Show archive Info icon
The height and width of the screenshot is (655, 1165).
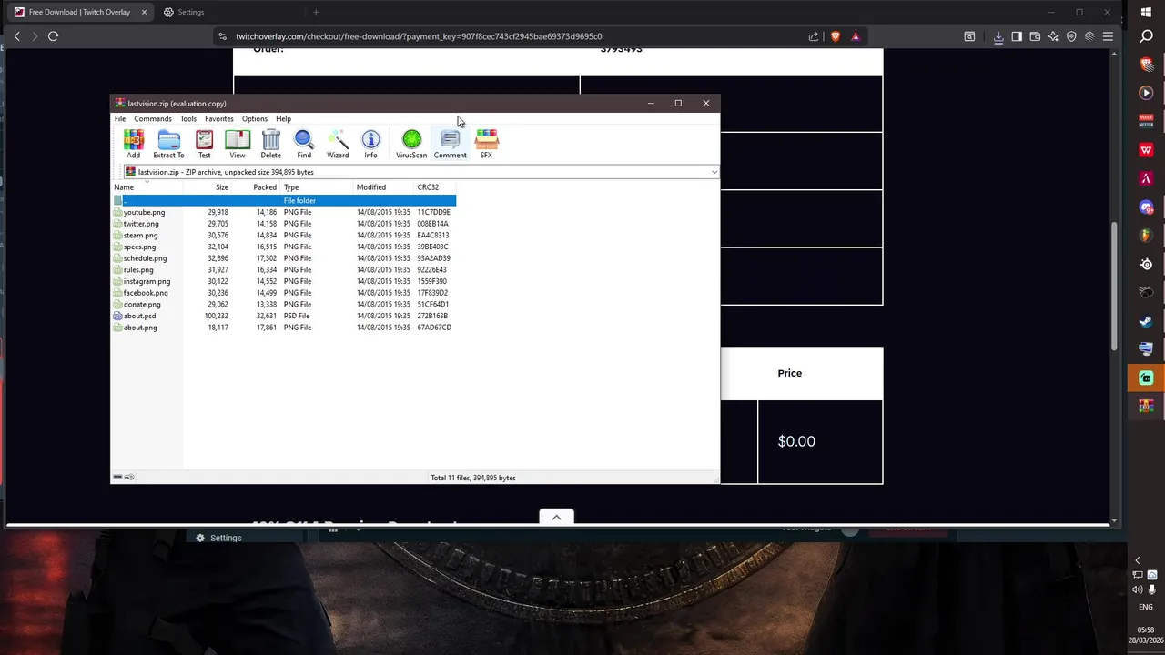pos(370,144)
